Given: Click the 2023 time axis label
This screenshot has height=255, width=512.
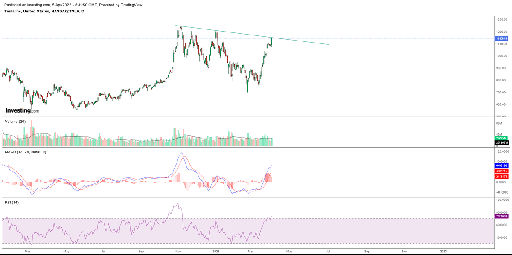Looking at the screenshot, I should [443, 251].
